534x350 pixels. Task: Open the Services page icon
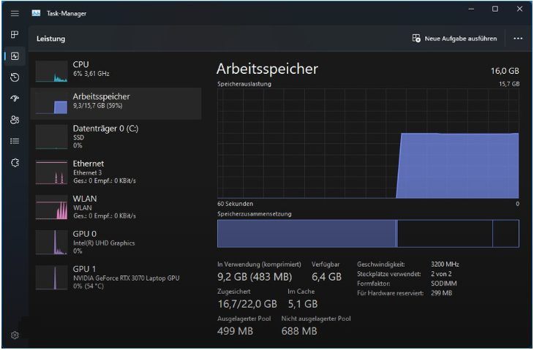pyautogui.click(x=15, y=163)
